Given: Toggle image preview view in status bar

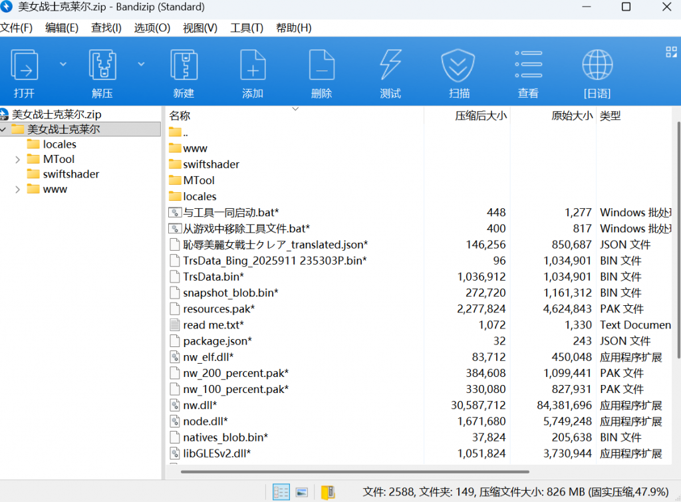Looking at the screenshot, I should [x=302, y=492].
